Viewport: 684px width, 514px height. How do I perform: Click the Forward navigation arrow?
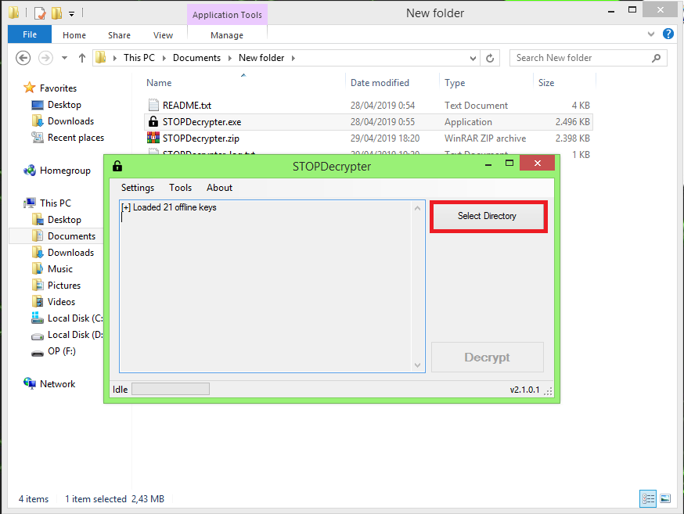[x=45, y=58]
